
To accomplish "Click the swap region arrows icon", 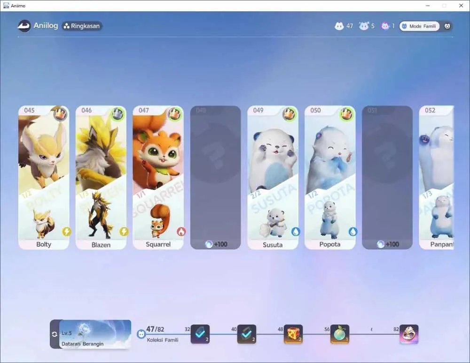I will 55,334.
